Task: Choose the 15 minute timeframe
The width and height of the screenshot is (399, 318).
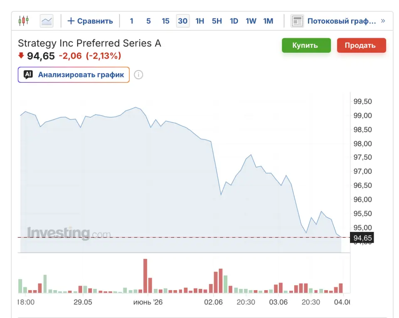Action: [x=165, y=21]
